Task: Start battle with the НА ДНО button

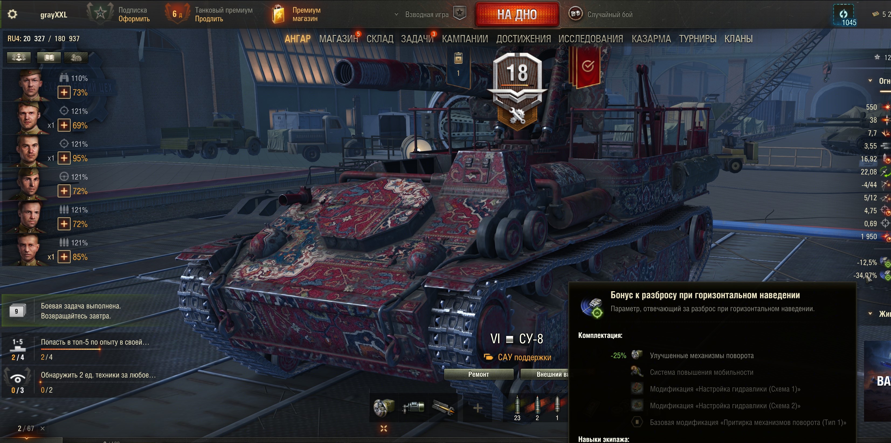Action: [517, 14]
